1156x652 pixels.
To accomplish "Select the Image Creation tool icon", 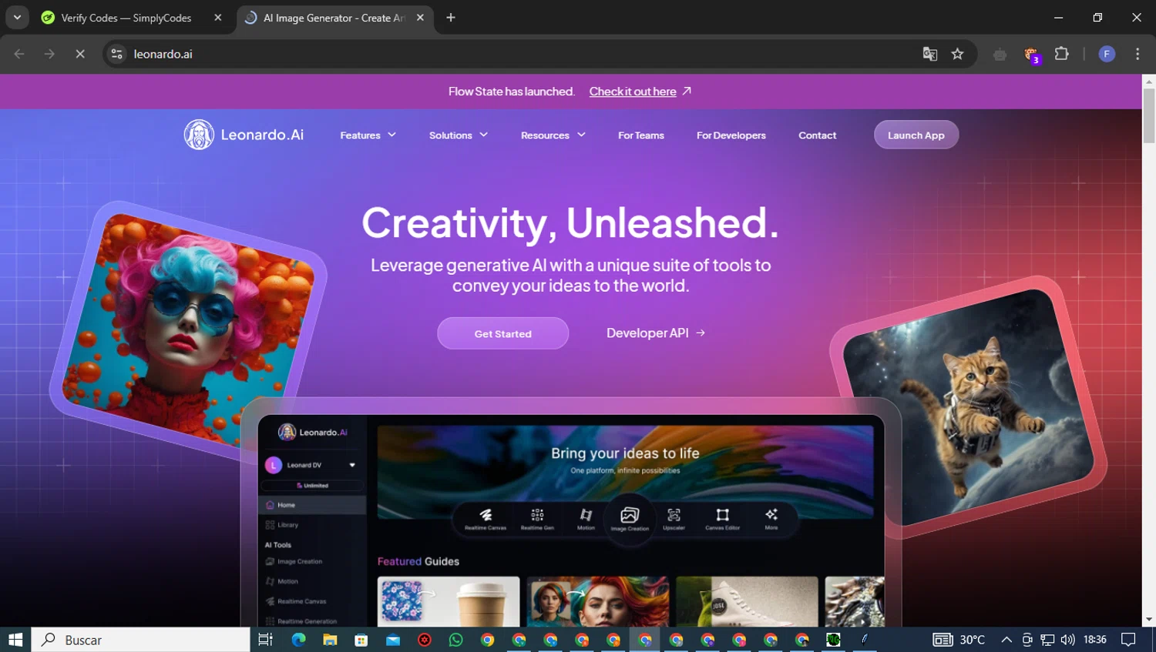I will 630,519.
